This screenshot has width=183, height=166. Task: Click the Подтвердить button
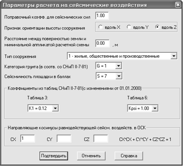tap(54, 156)
